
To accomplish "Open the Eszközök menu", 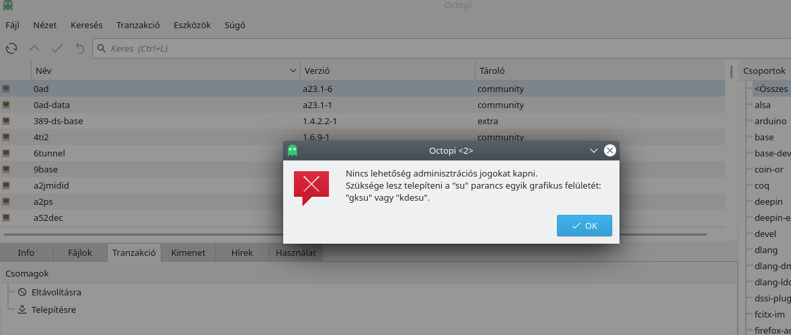I will pos(192,25).
